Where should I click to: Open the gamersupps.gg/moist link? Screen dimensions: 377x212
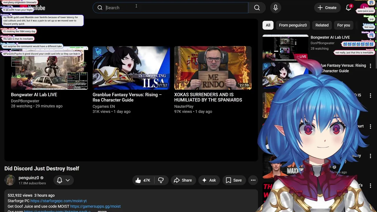[95, 206]
